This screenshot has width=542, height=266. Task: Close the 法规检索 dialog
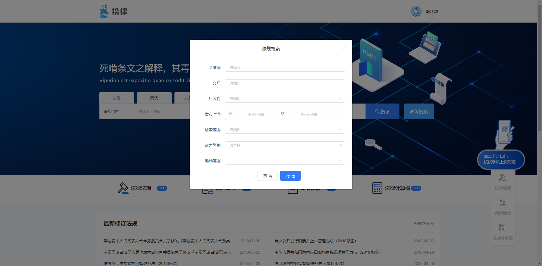pos(344,48)
